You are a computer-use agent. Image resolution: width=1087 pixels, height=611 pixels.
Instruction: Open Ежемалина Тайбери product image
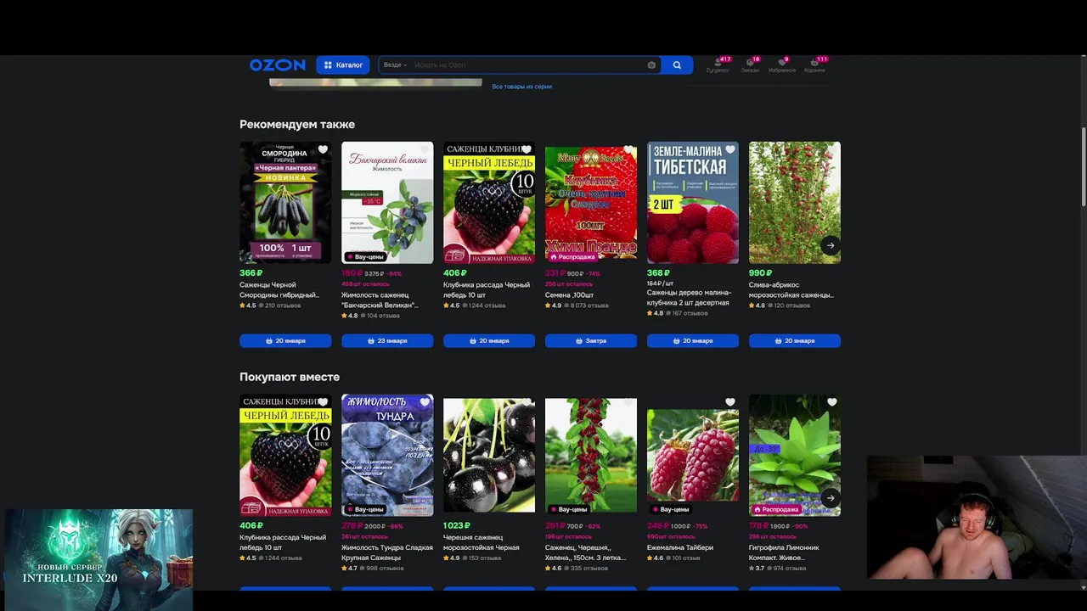pos(693,455)
